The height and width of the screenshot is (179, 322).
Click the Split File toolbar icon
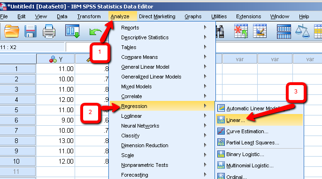[284, 31]
